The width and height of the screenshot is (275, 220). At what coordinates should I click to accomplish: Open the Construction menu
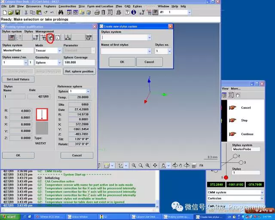(x=67, y=6)
